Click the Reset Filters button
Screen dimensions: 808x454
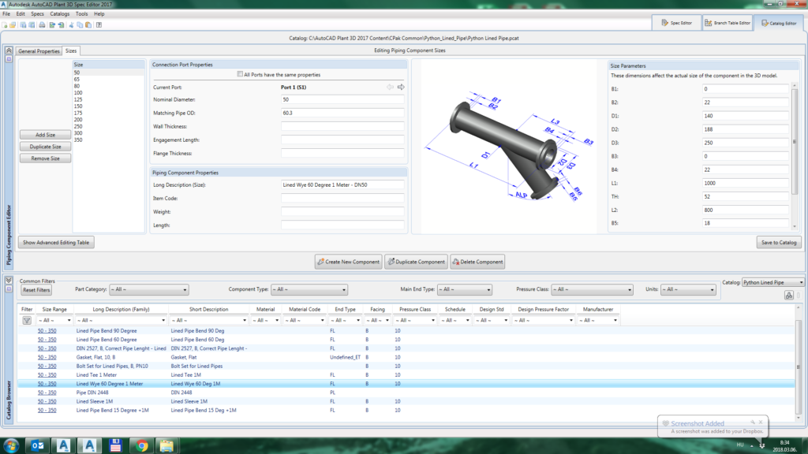(36, 290)
